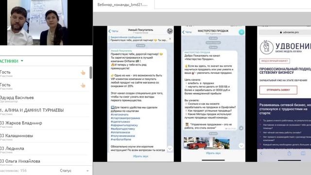Click raised hand icon of first Гость
Screen dimensions: 311x175
(83, 73)
